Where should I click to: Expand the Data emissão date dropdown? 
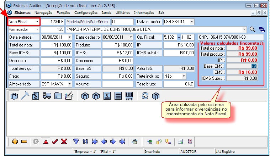click(x=192, y=22)
